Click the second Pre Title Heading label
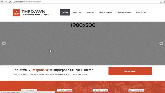Image resolution: width=165 pixels, height=93 pixels. (65, 90)
